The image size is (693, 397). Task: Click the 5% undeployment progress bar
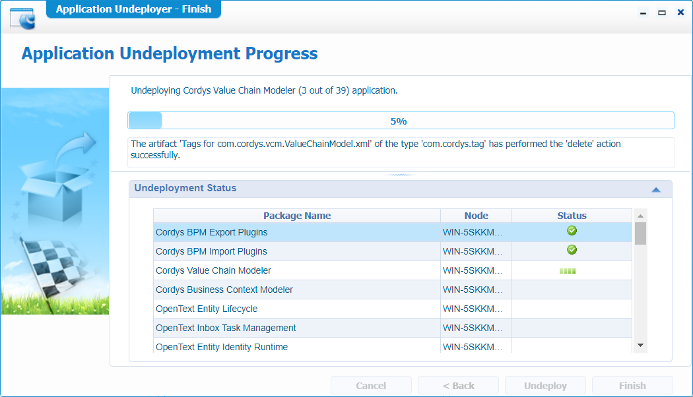401,121
